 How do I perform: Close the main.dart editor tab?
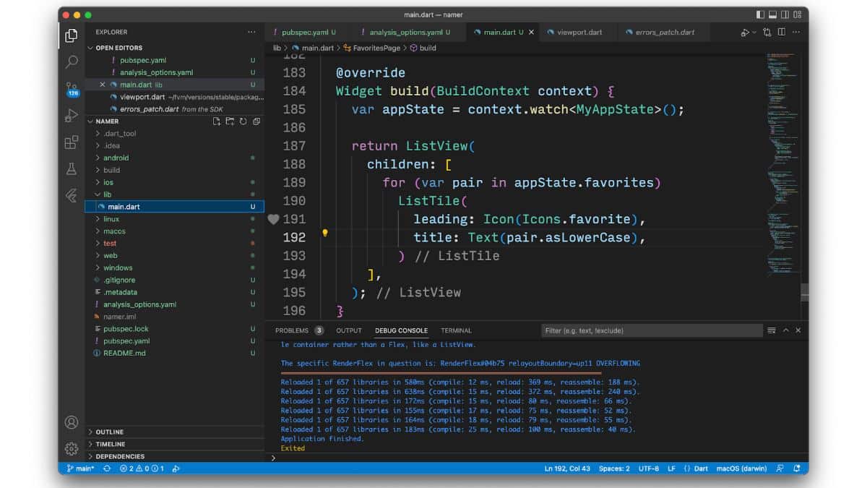pos(532,33)
